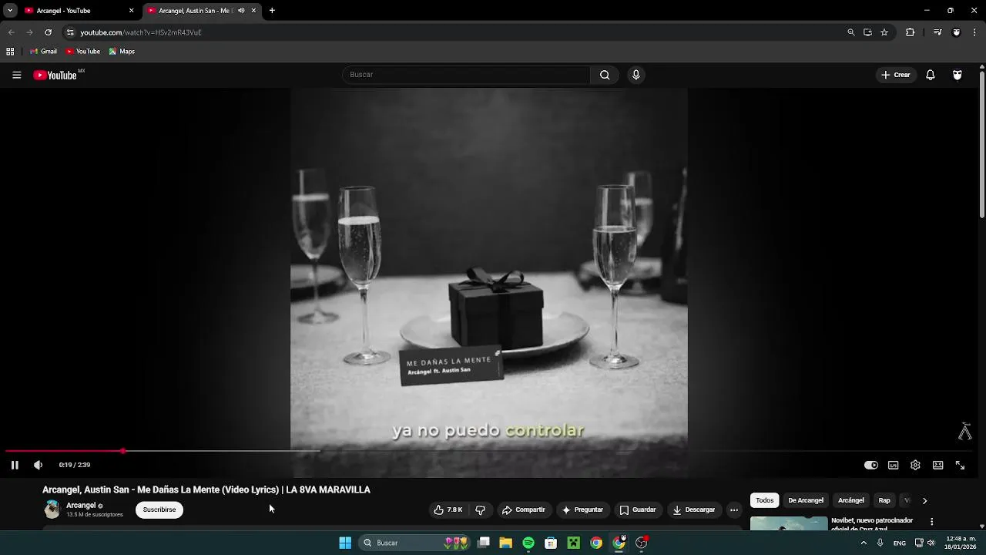Open the Chrome apps grid in the bookmarks bar

point(10,52)
